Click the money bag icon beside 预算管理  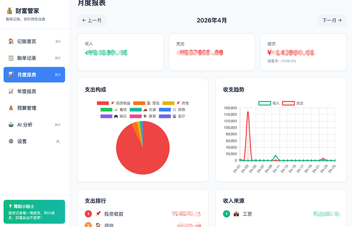coord(11,108)
